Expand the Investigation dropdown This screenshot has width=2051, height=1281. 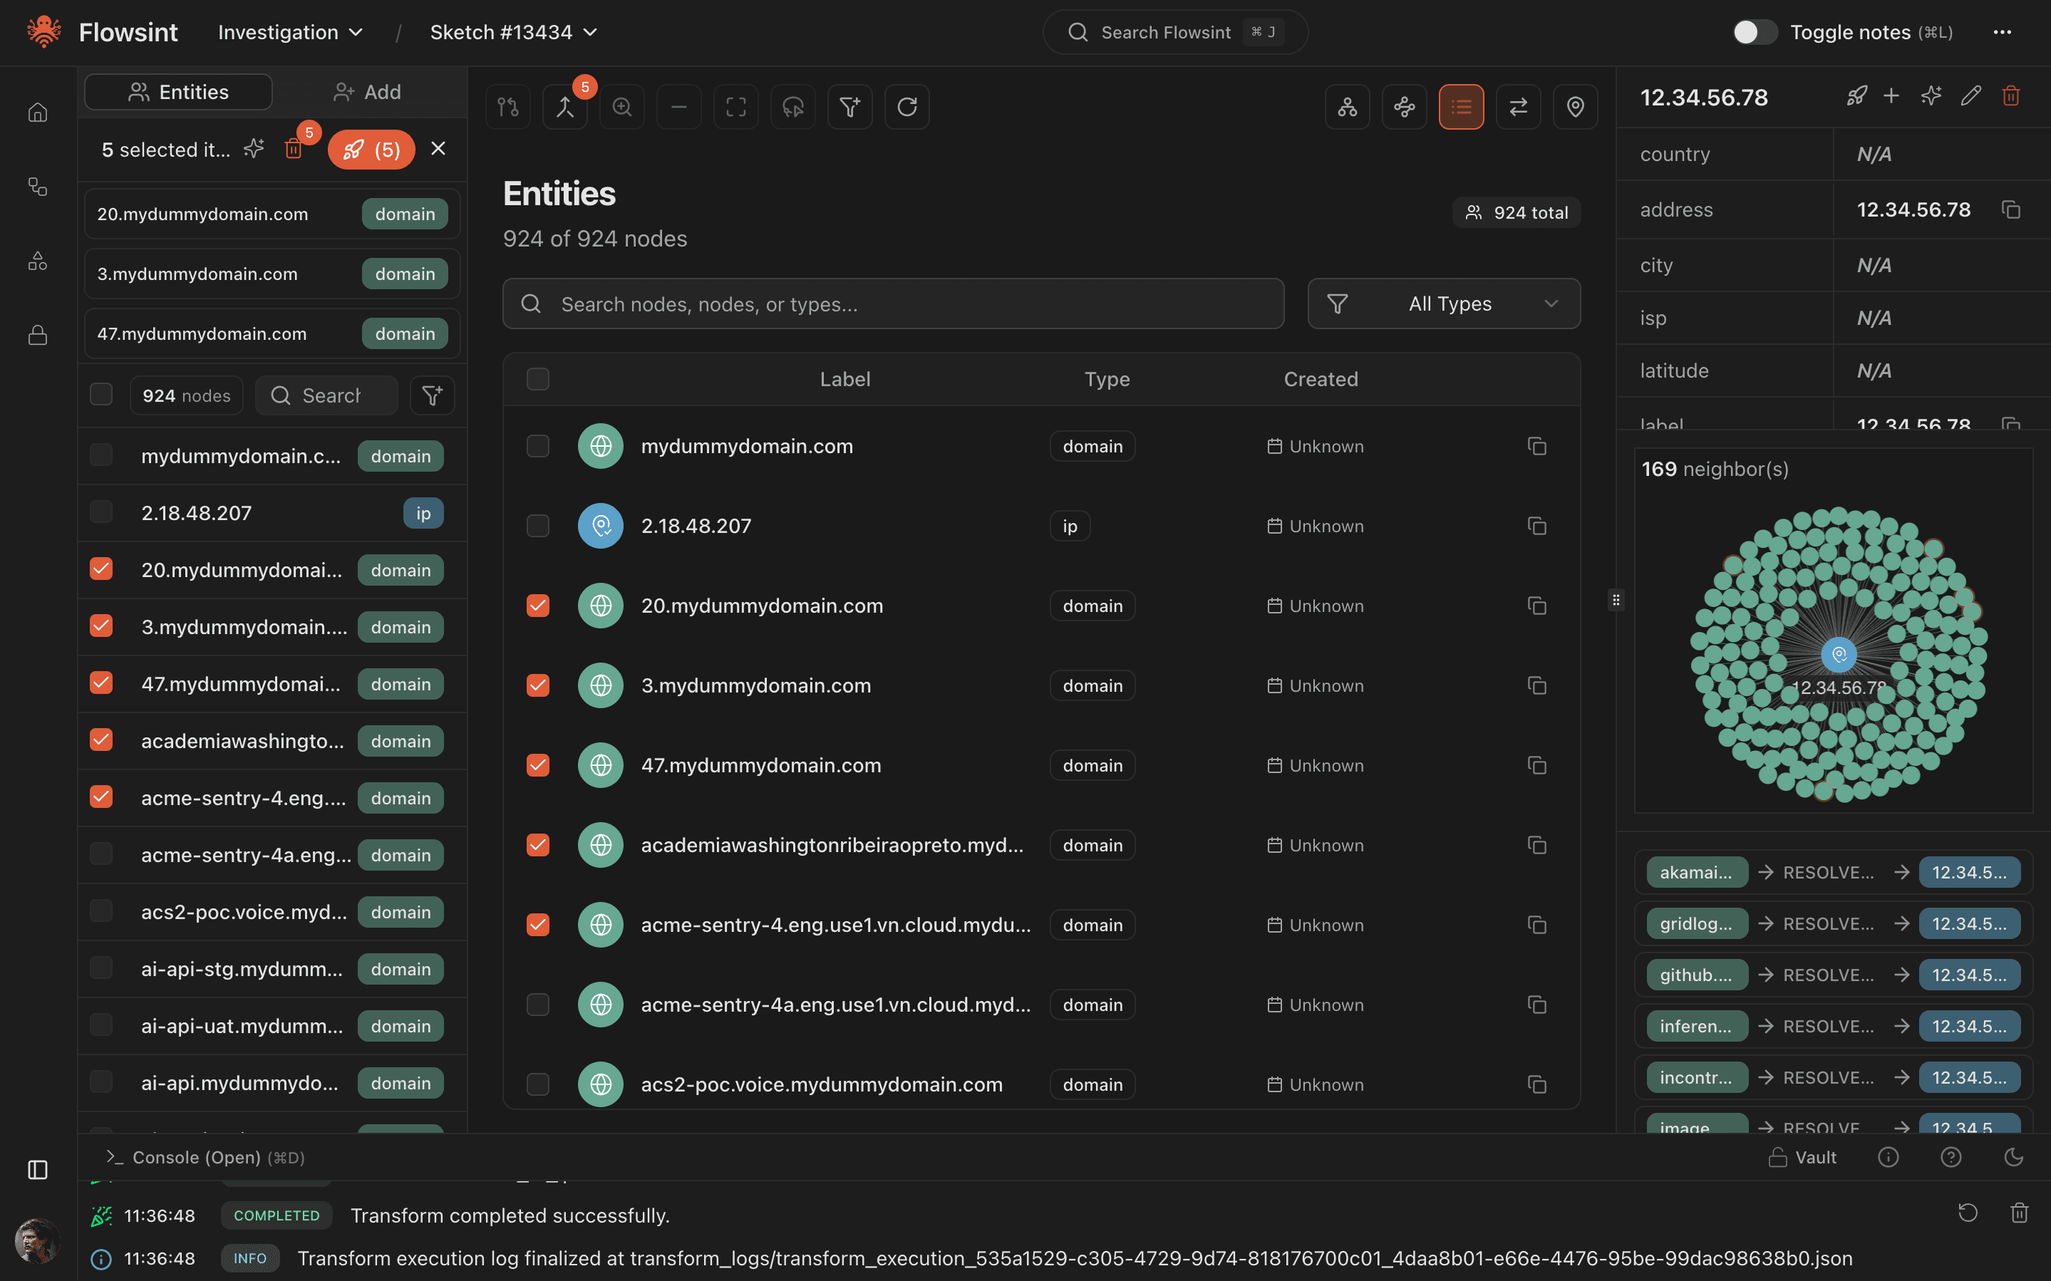[x=291, y=32]
